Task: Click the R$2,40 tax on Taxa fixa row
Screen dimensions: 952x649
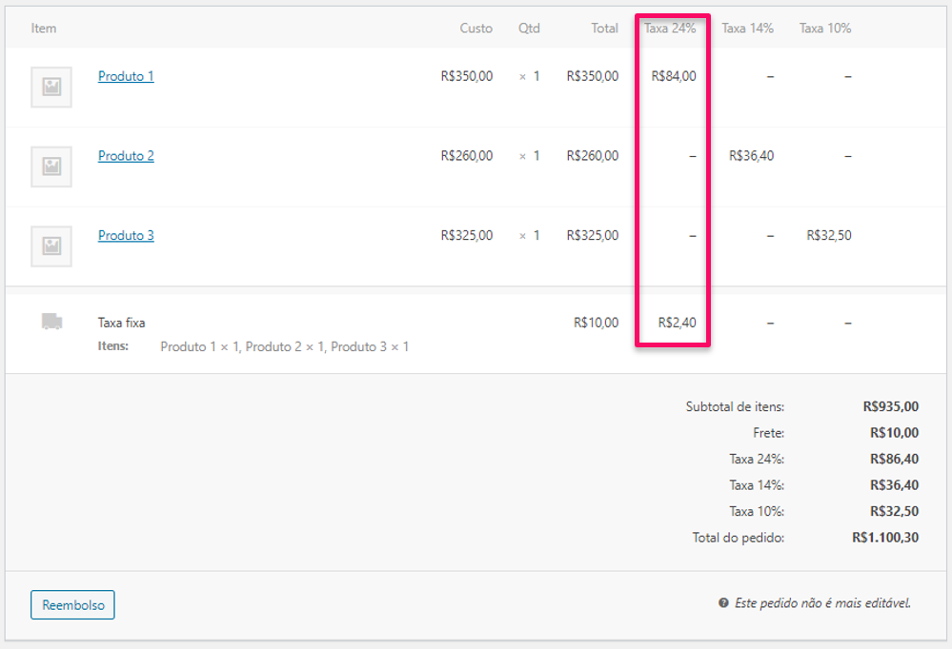Action: pos(677,322)
